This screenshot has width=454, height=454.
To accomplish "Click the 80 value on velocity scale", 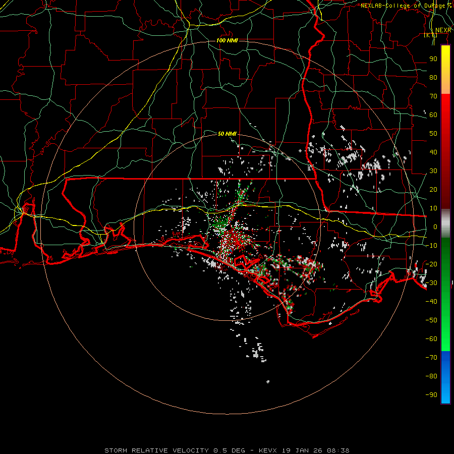I will [433, 78].
